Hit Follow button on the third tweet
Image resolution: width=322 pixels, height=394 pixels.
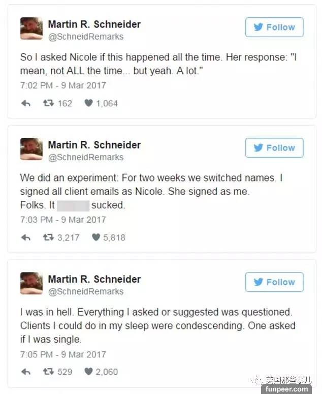click(x=274, y=282)
